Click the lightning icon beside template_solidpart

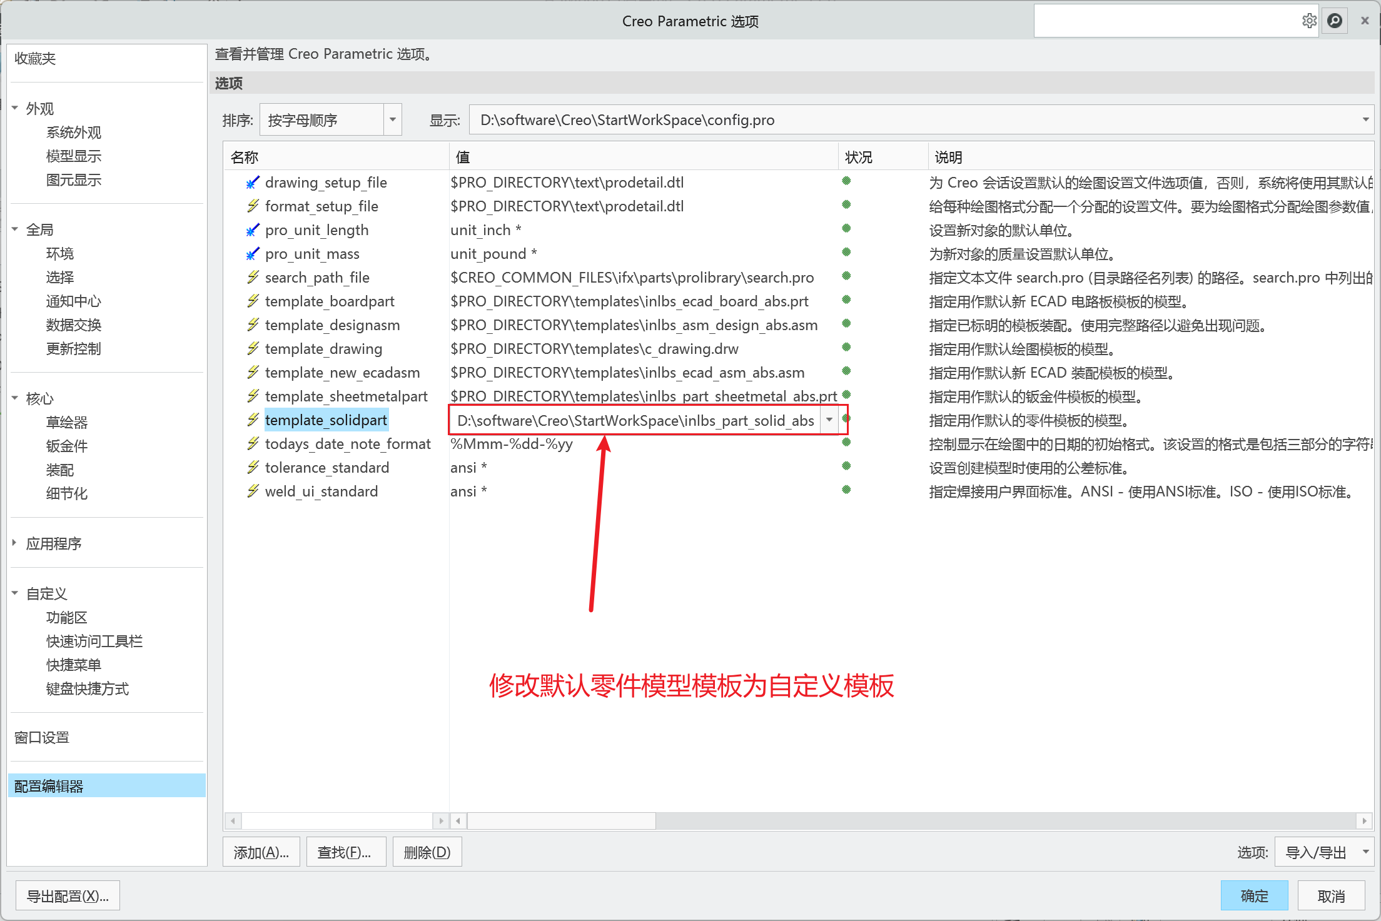click(x=253, y=420)
